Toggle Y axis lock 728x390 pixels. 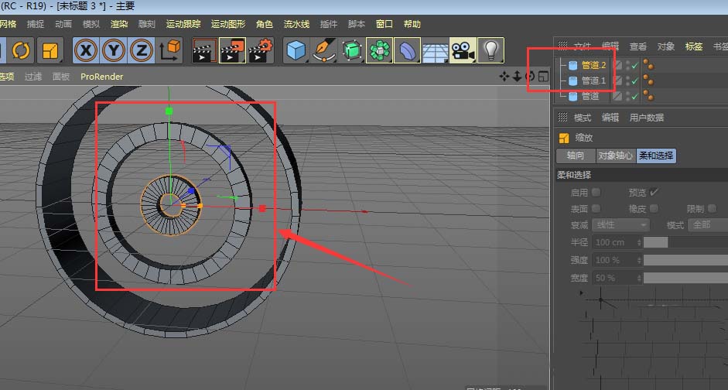(114, 50)
